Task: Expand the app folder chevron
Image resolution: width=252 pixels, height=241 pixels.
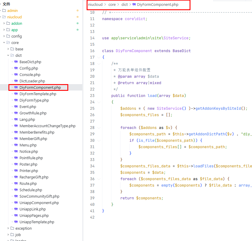Action: click(x=4, y=30)
